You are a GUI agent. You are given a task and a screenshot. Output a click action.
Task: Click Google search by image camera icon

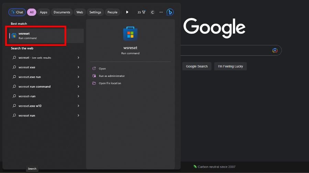click(275, 50)
